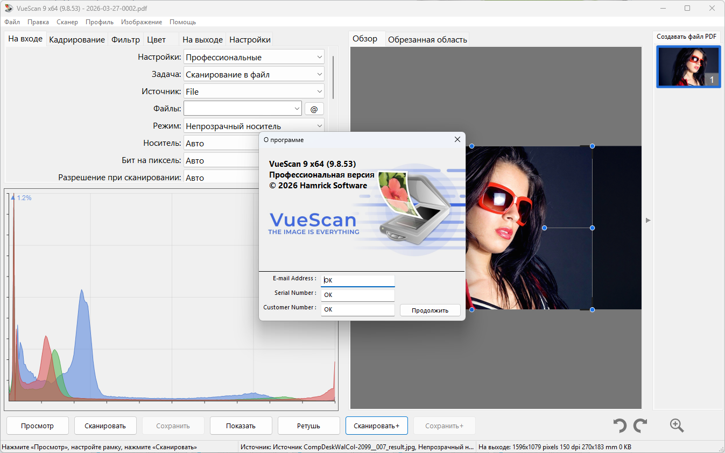Switch to the Кадрирование tab
The image size is (725, 453).
point(77,39)
